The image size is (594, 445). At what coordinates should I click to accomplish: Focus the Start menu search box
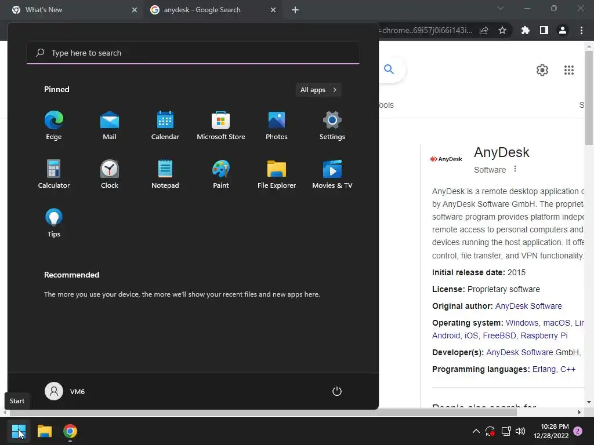point(193,53)
